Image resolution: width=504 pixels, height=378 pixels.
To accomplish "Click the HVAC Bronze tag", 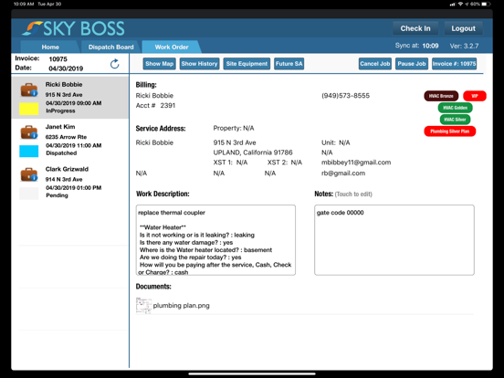I will [441, 96].
